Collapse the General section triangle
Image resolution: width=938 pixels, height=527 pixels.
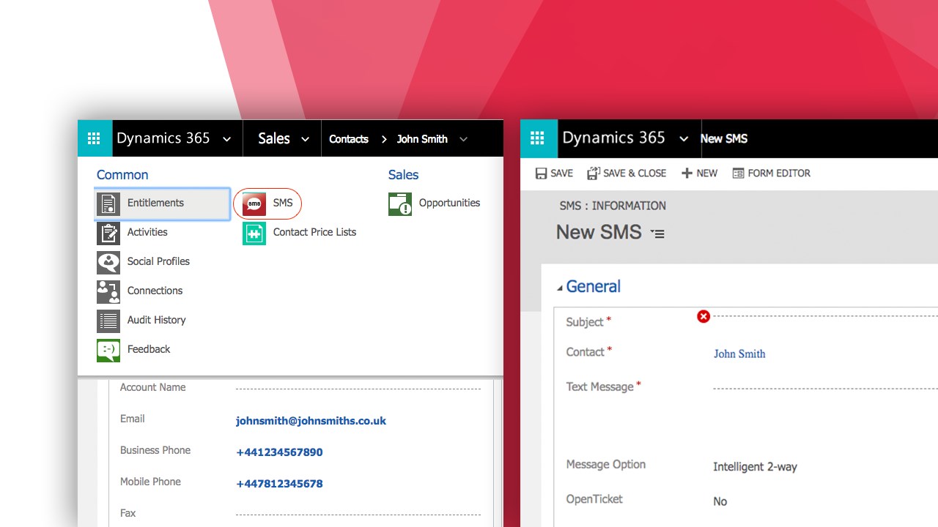click(x=560, y=288)
